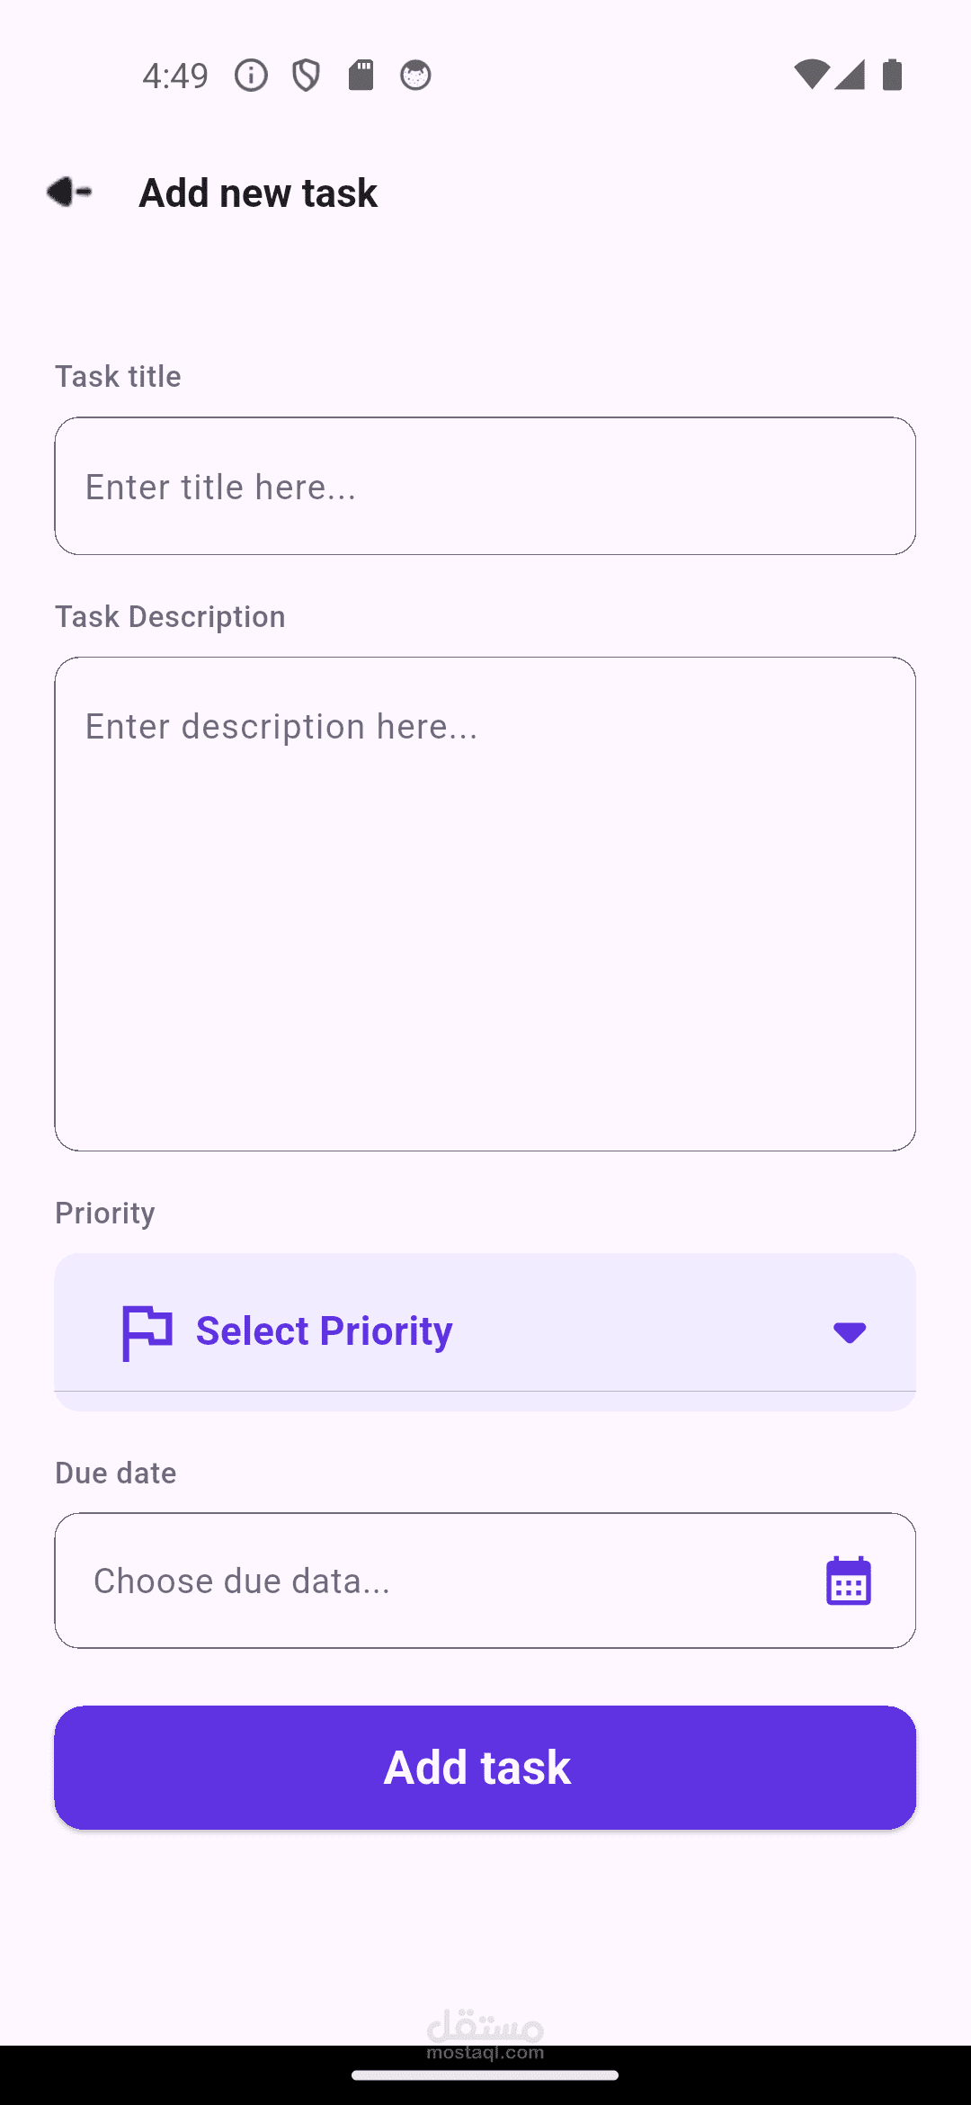971x2105 pixels.
Task: Click into the task description text area
Action: (x=485, y=903)
